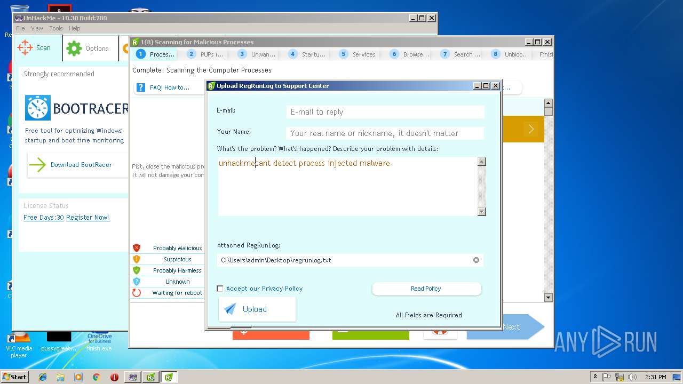The image size is (683, 384).
Task: Open the View menu in UnHackMe
Action: [x=37, y=28]
